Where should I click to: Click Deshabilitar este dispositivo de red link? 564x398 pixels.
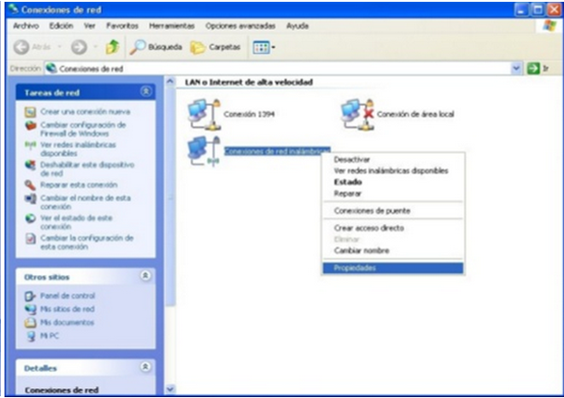pos(88,169)
